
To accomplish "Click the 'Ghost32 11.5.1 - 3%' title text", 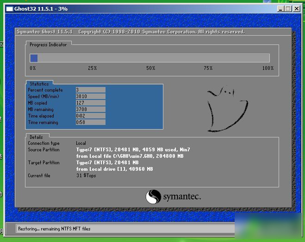I will pyautogui.click(x=41, y=9).
